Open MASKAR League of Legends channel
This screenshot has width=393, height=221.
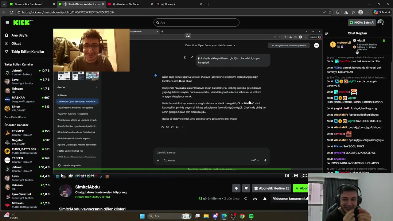[26, 99]
